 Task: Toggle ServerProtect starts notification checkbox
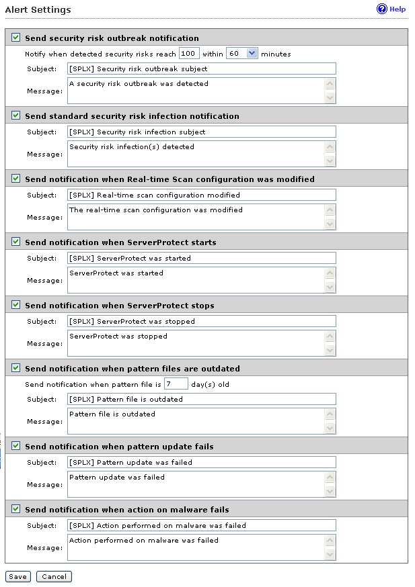pyautogui.click(x=16, y=242)
